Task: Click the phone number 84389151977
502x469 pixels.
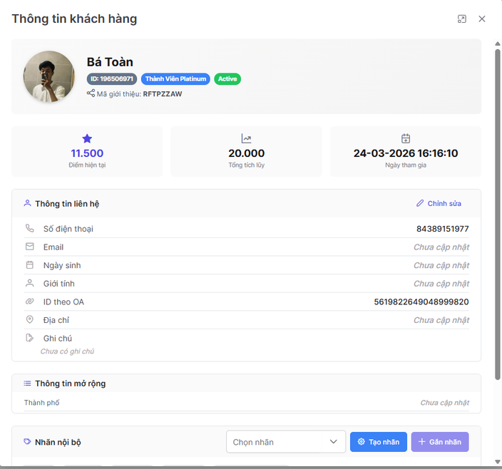Action: tap(442, 229)
